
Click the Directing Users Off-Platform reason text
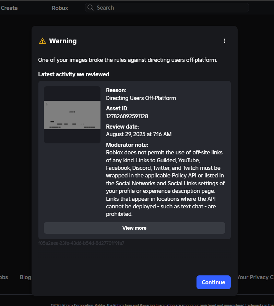(141, 98)
